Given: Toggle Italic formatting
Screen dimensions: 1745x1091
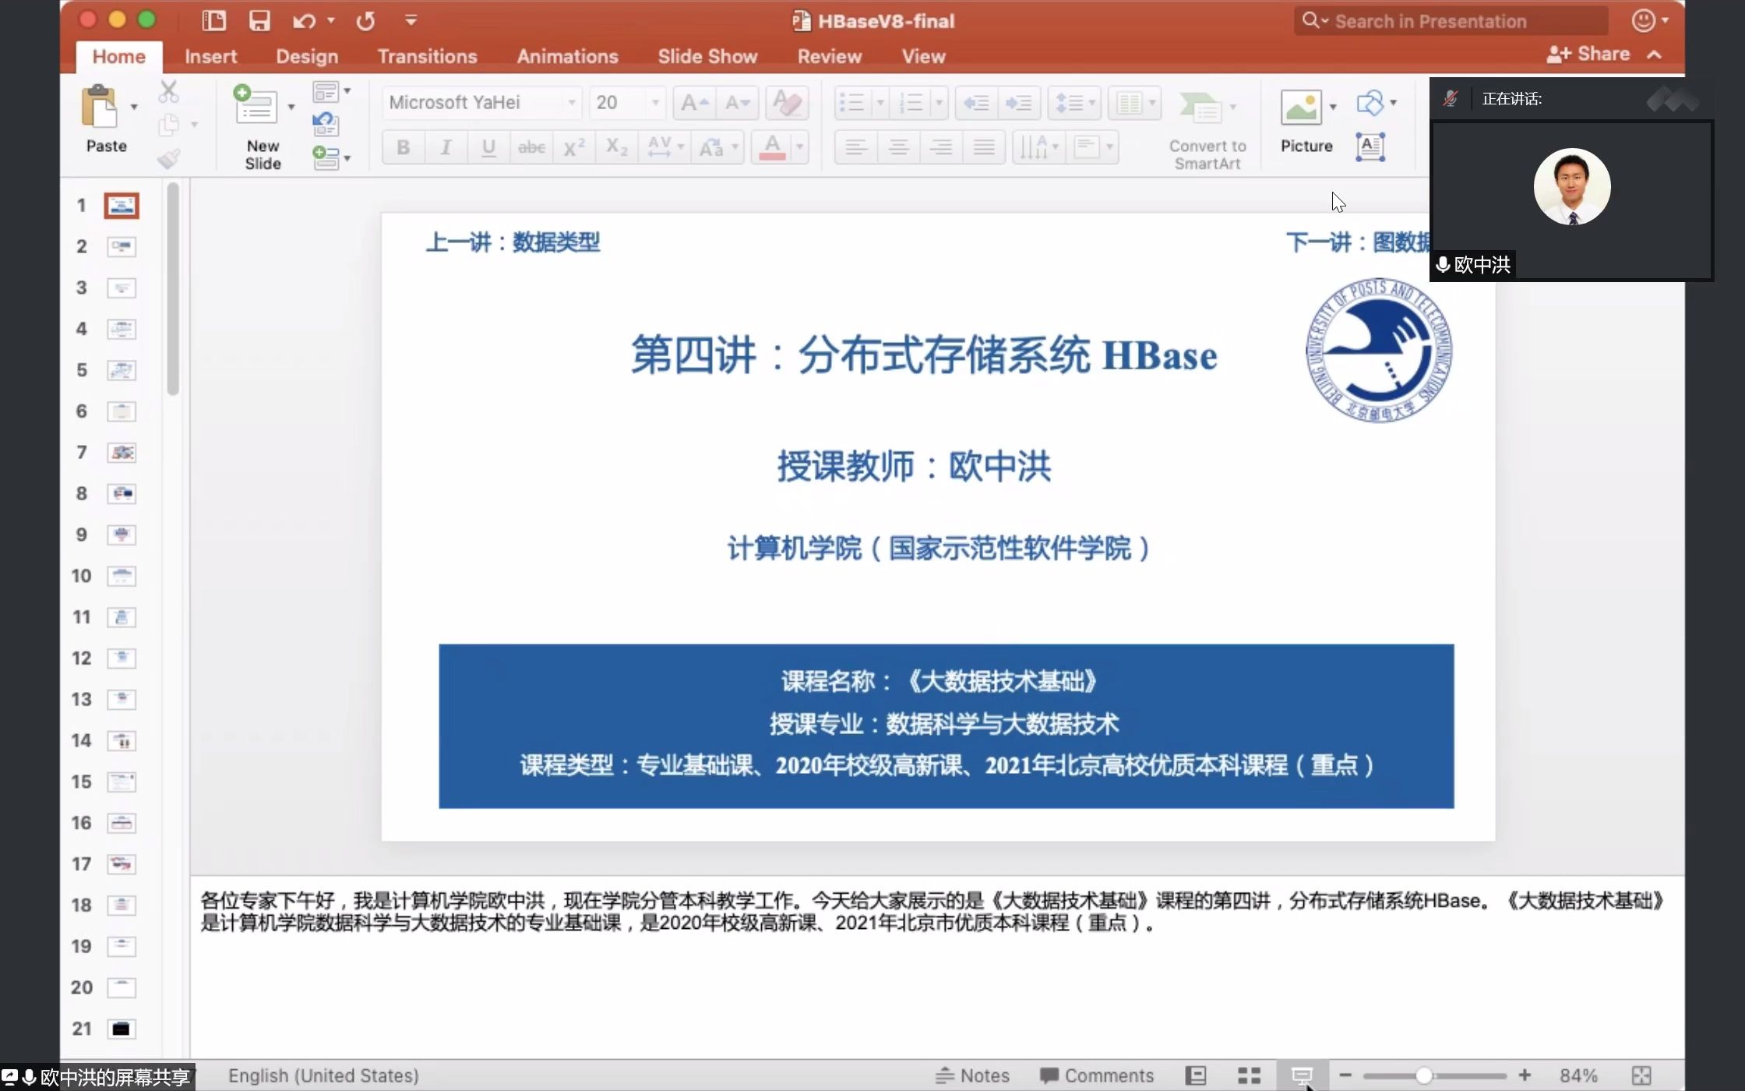Looking at the screenshot, I should tap(446, 147).
